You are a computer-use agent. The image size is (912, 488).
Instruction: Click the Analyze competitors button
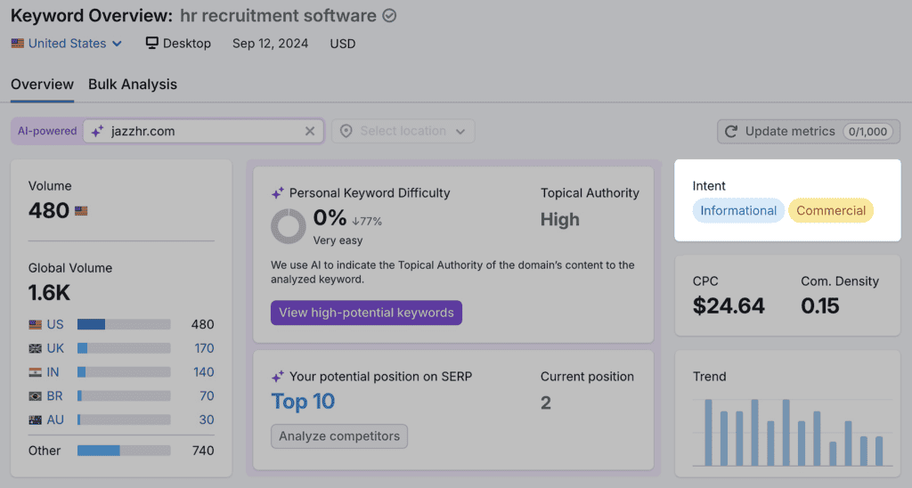339,436
